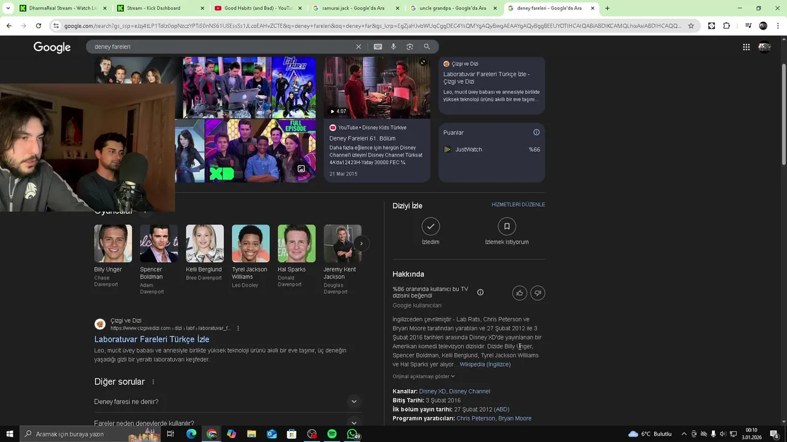Open Disney XD channel link

(x=432, y=391)
